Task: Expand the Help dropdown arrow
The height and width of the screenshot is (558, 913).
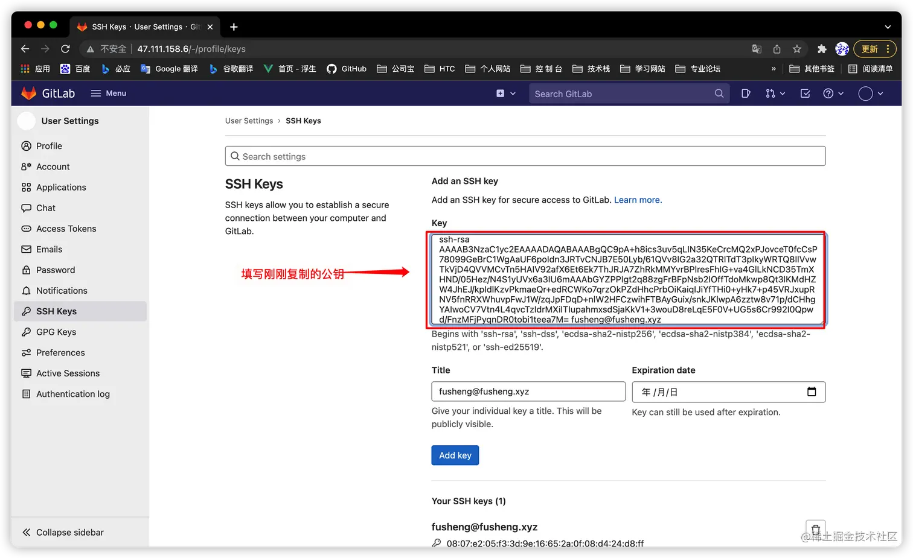Action: pyautogui.click(x=841, y=94)
